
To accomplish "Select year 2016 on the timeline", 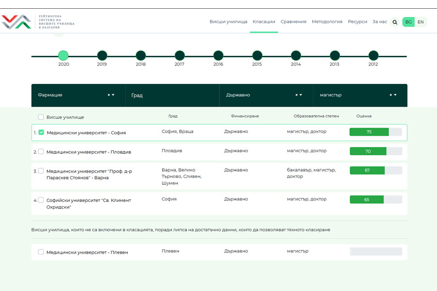I will 218,56.
